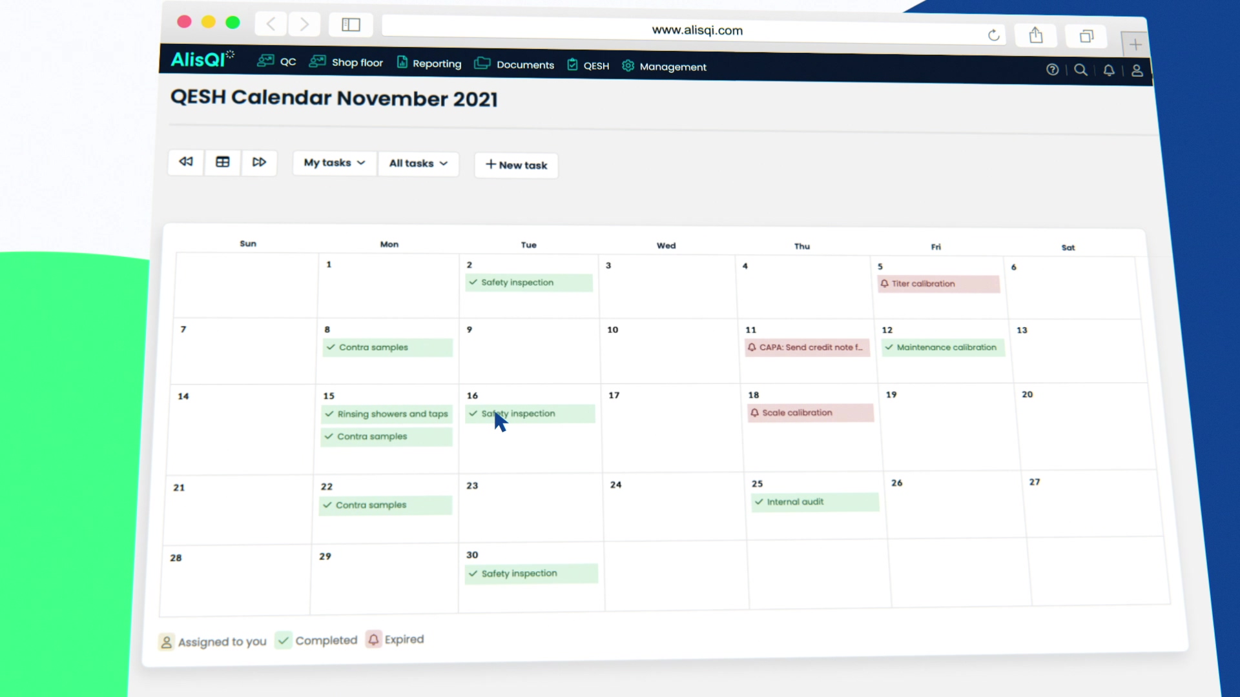Open notifications bell icon

coord(1109,70)
